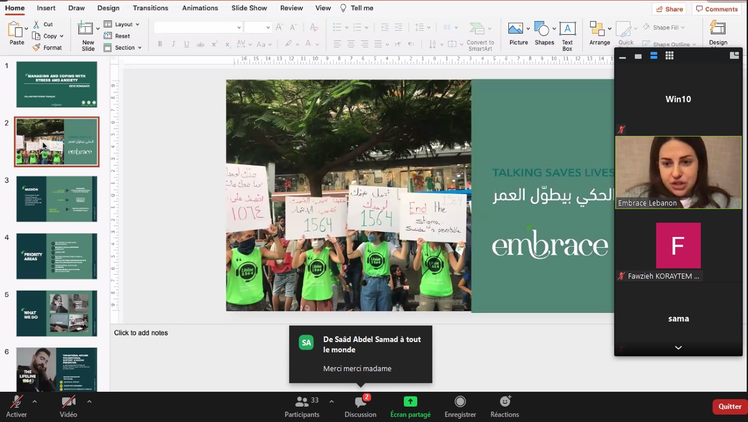Decrease the list indent level
Image resolution: width=748 pixels, height=422 pixels.
click(384, 27)
